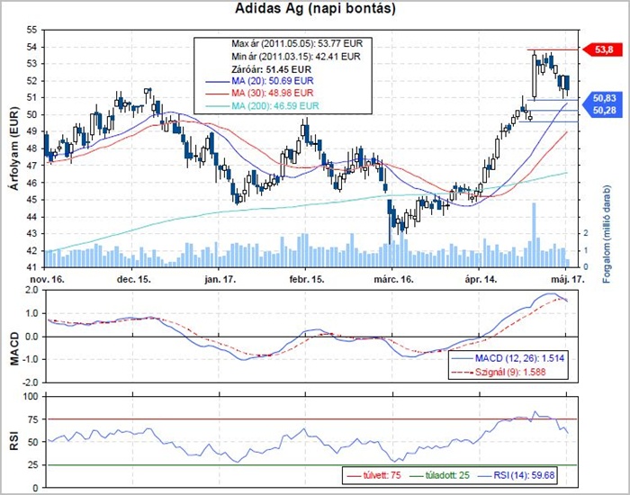Image resolution: width=630 pixels, height=495 pixels.
Task: Click the márc. 16. date axis label
Action: (x=393, y=279)
